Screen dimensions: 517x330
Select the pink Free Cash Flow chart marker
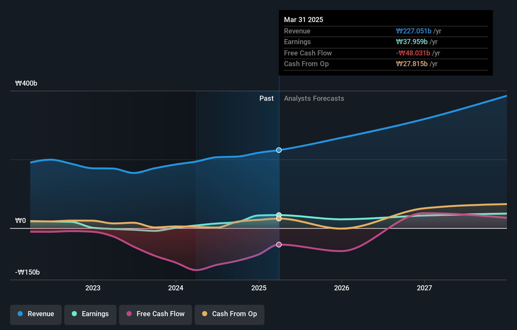(x=279, y=244)
